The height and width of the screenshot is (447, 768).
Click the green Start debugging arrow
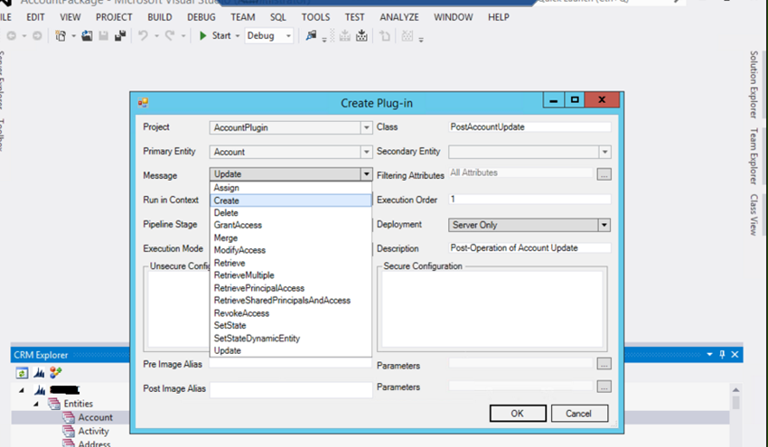pos(202,36)
